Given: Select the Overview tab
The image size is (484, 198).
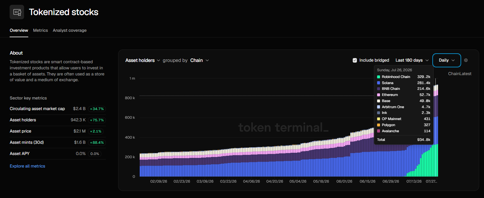Looking at the screenshot, I should pos(19,30).
